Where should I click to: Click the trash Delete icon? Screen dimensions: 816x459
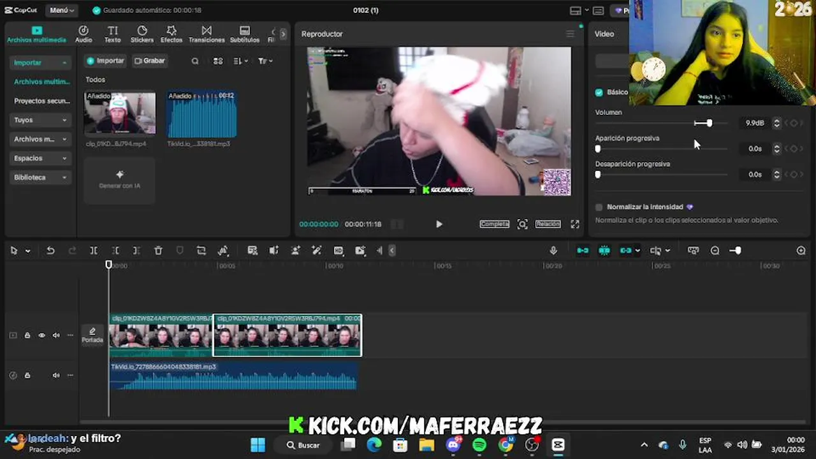tap(158, 251)
